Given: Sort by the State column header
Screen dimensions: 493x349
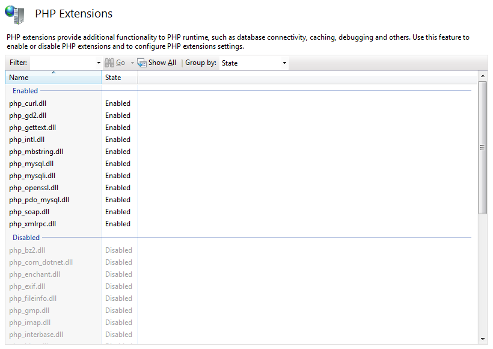Looking at the screenshot, I should 119,78.
